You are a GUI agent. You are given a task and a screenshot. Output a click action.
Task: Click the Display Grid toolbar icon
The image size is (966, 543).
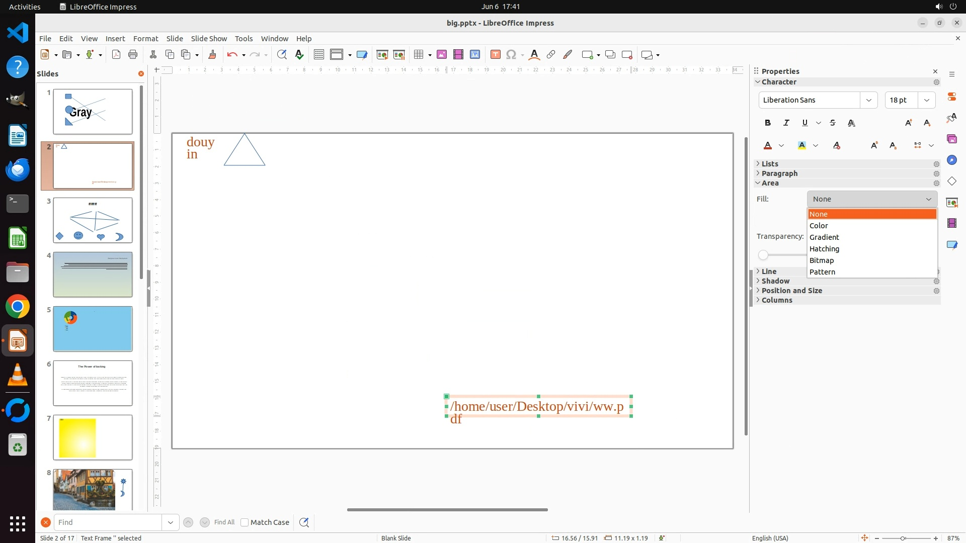point(318,55)
